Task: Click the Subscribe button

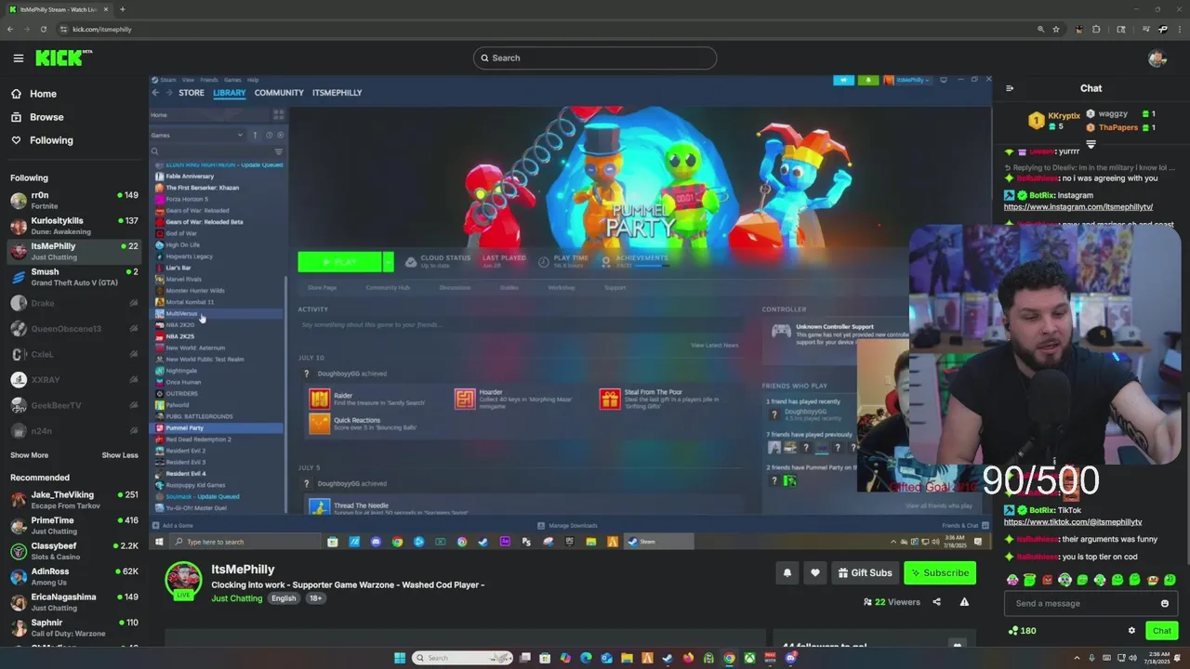Action: pos(940,572)
